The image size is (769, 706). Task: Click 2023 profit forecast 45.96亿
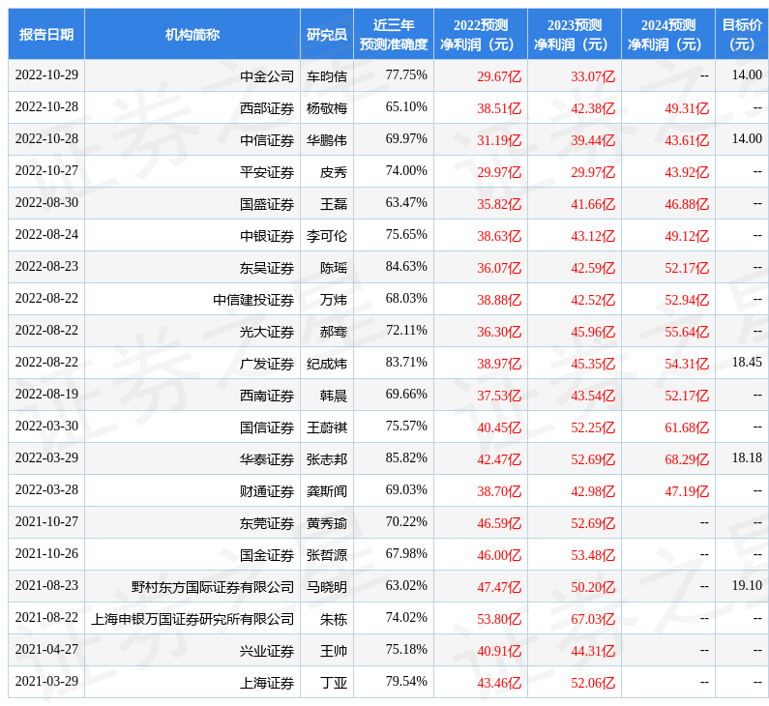[593, 332]
